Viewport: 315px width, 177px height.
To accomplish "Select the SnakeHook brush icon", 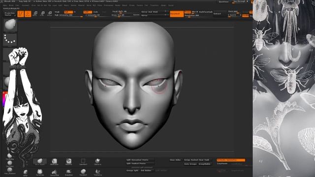I will point(69,172).
